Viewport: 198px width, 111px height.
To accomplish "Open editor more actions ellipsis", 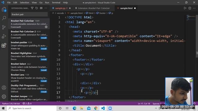I will [194, 8].
